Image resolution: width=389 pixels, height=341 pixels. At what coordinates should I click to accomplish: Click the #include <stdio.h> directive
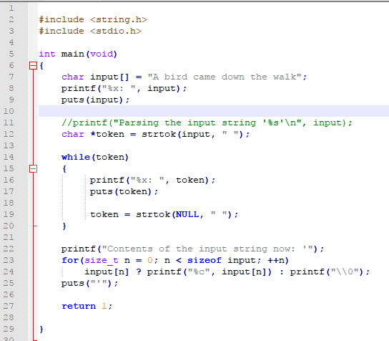90,31
